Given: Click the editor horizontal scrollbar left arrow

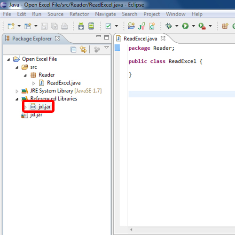Looking at the screenshot, I should tap(131, 230).
